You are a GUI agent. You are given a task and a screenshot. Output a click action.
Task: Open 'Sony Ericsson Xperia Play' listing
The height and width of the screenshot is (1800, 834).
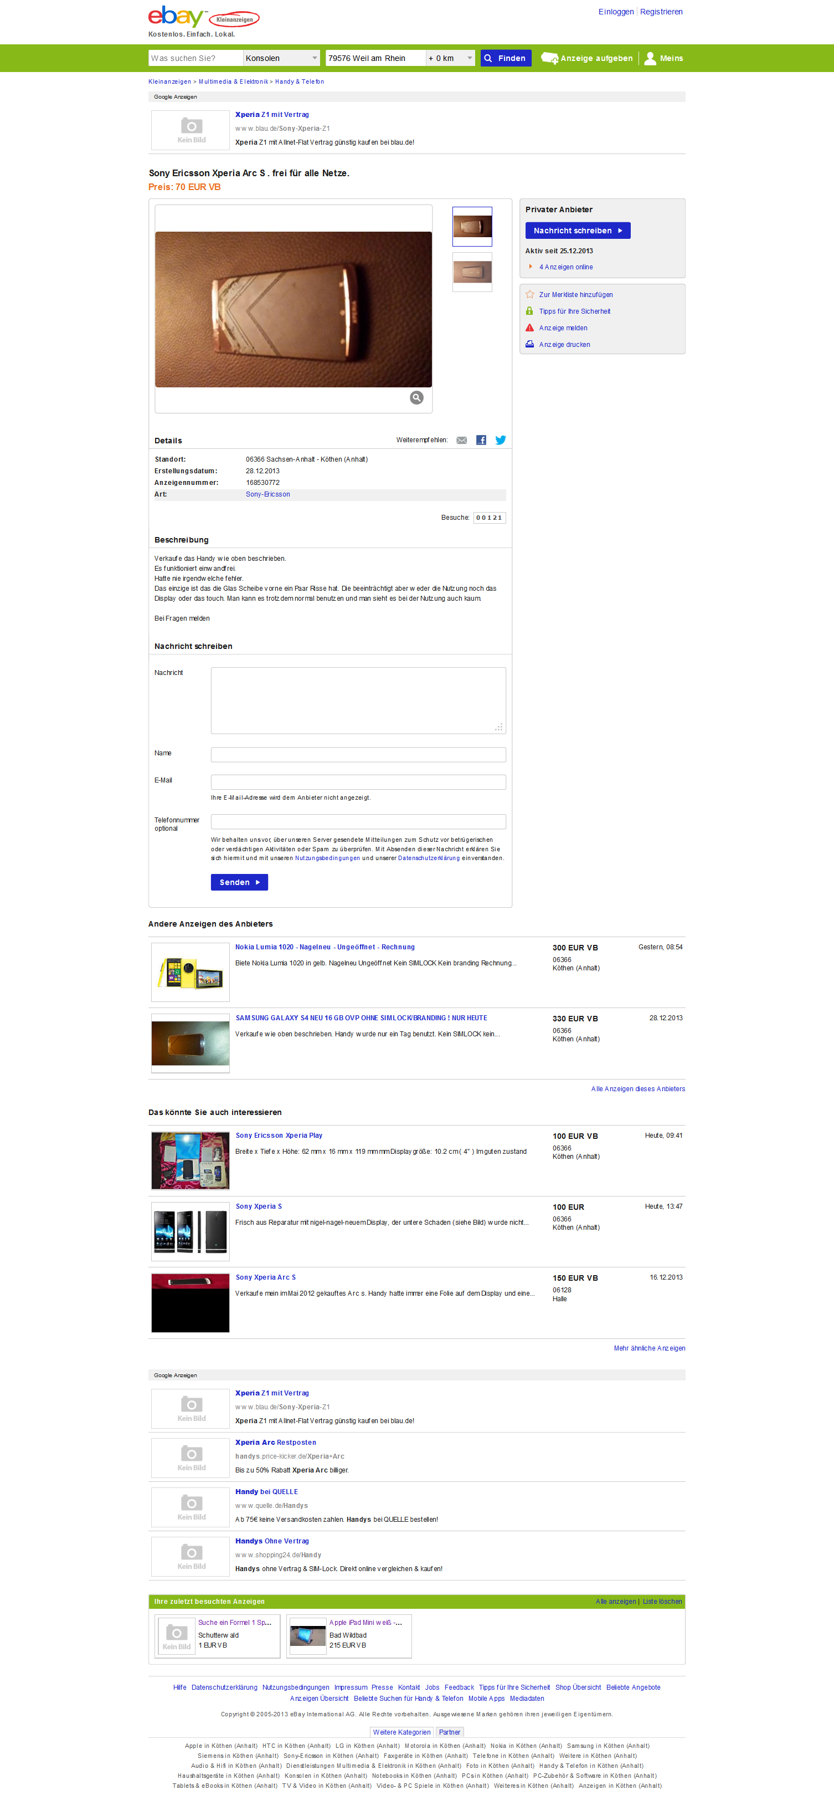point(279,1136)
